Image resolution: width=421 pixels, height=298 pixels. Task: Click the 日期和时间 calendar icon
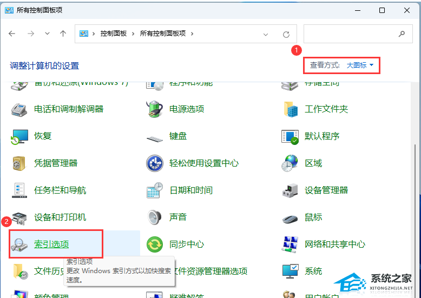point(155,190)
